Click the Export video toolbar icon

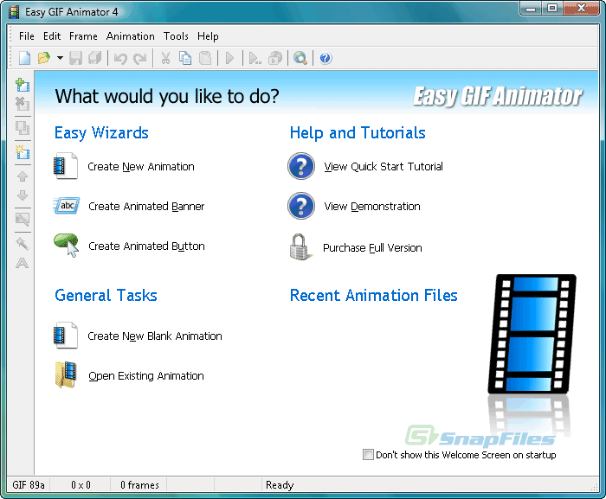click(275, 58)
